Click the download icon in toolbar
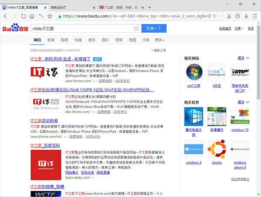 point(246,16)
